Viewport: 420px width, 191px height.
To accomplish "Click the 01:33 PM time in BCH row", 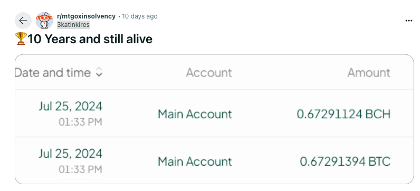I will tap(80, 122).
